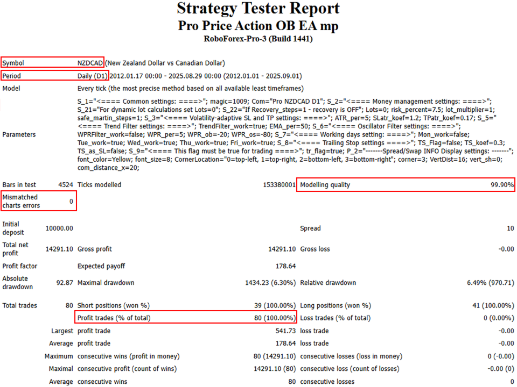Image resolution: width=517 pixels, height=387 pixels.
Task: Click the 'Pro Price Action OB EA mp' heading
Action: pos(258,26)
